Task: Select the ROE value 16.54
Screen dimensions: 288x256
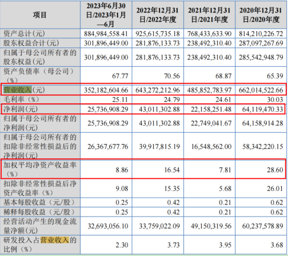Action: [172, 170]
